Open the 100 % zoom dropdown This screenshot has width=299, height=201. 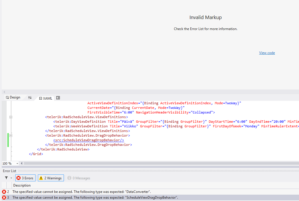coord(17,164)
